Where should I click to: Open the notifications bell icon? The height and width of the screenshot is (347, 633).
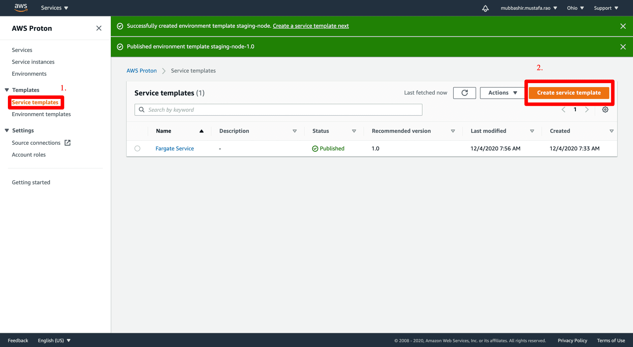pos(485,8)
